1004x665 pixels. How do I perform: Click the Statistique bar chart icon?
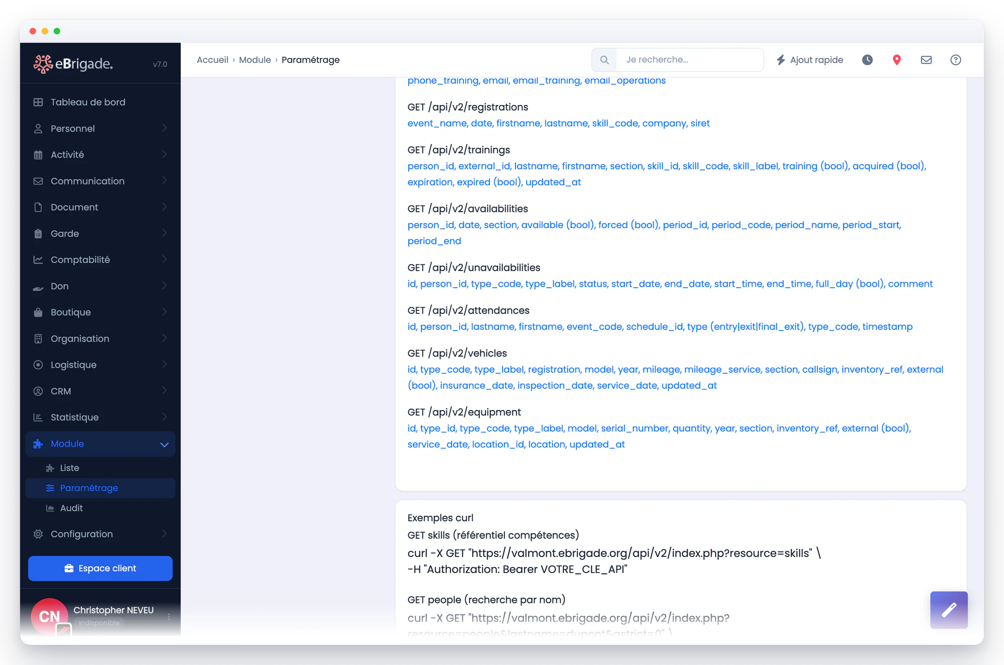tap(38, 417)
